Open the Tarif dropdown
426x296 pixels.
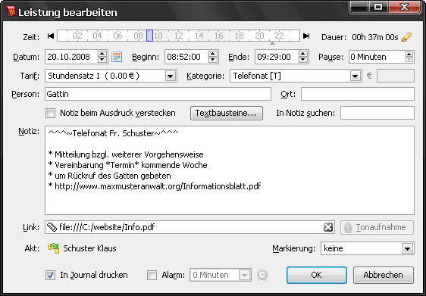coord(171,76)
